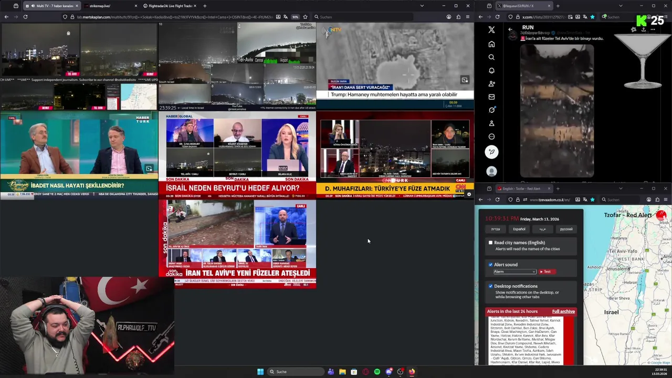
Task: Open More circle menu in X sidebar
Action: click(491, 136)
